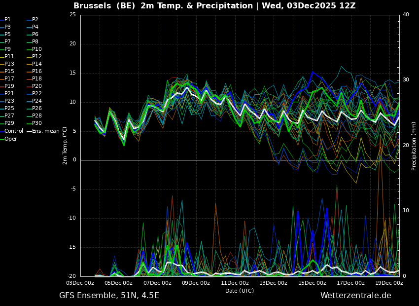Image resolution: width=419 pixels, height=306 pixels.
Task: Select the P9 legend label
Action: [x=5, y=49]
